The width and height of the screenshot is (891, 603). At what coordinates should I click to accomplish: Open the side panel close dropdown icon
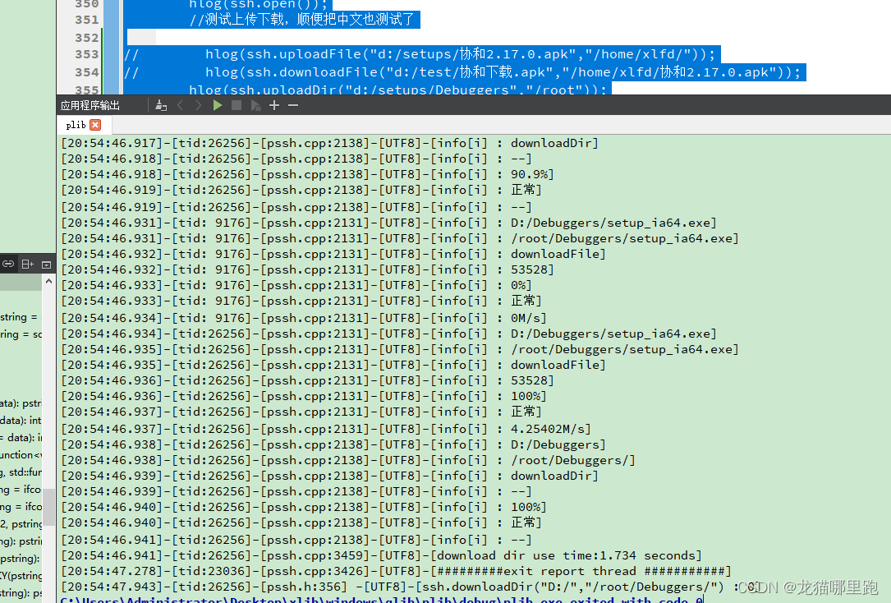click(x=47, y=265)
